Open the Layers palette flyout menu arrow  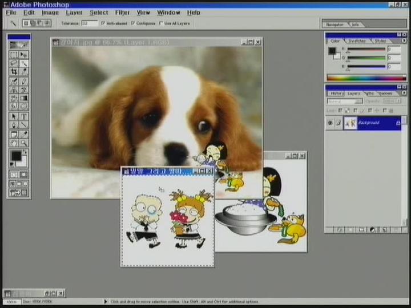(404, 93)
